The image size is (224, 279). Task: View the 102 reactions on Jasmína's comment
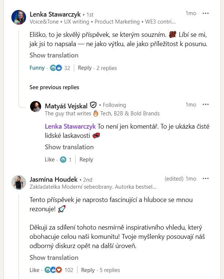[59, 270]
